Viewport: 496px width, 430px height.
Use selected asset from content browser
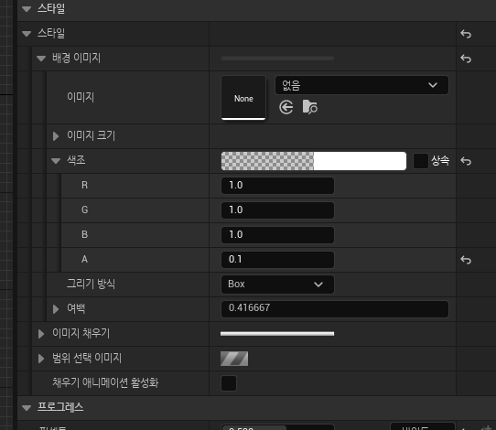[286, 107]
